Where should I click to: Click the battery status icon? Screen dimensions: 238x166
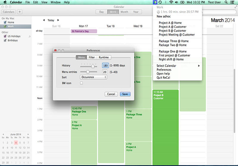(x=182, y=2)
